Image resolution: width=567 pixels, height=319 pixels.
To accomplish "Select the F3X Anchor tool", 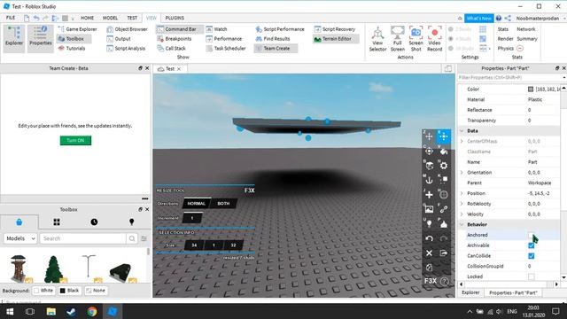I will pyautogui.click(x=429, y=180).
